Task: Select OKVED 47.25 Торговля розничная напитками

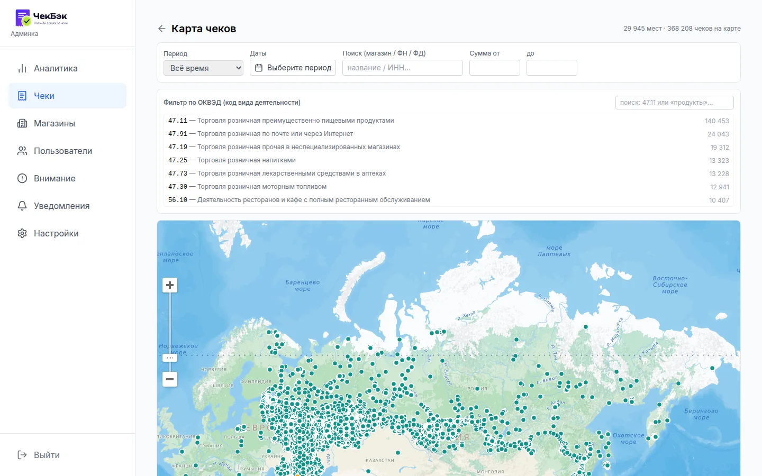Action: [x=449, y=160]
